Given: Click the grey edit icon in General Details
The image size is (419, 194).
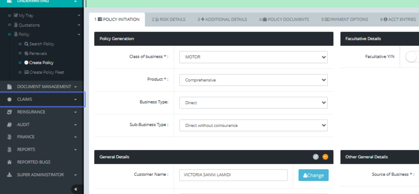Looking at the screenshot, I should coord(316,157).
